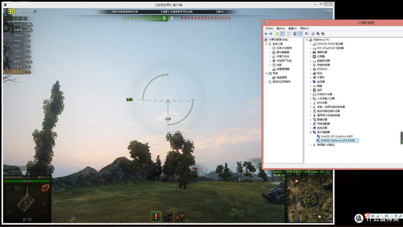Screen dimensions: 403x227
Task: Select 本地用户和组 in the left tree
Action: 284,61
